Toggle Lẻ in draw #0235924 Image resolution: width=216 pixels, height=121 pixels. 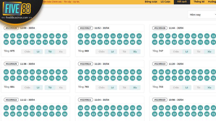[112, 87]
